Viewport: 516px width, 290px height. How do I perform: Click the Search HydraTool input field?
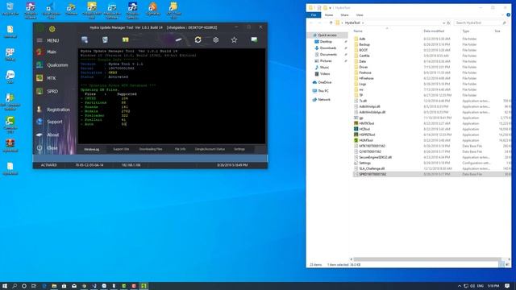(x=481, y=23)
